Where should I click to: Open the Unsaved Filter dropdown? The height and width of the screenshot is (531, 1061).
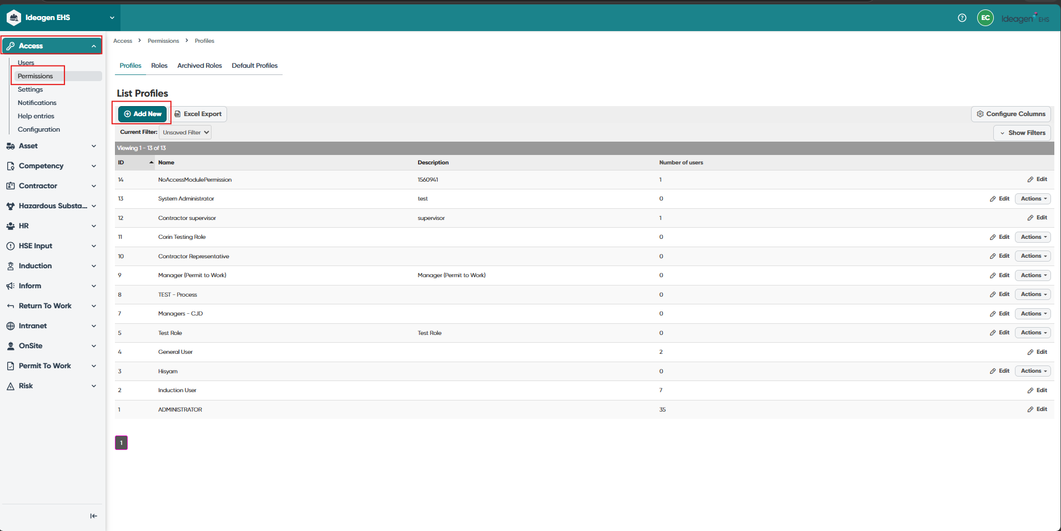(185, 132)
